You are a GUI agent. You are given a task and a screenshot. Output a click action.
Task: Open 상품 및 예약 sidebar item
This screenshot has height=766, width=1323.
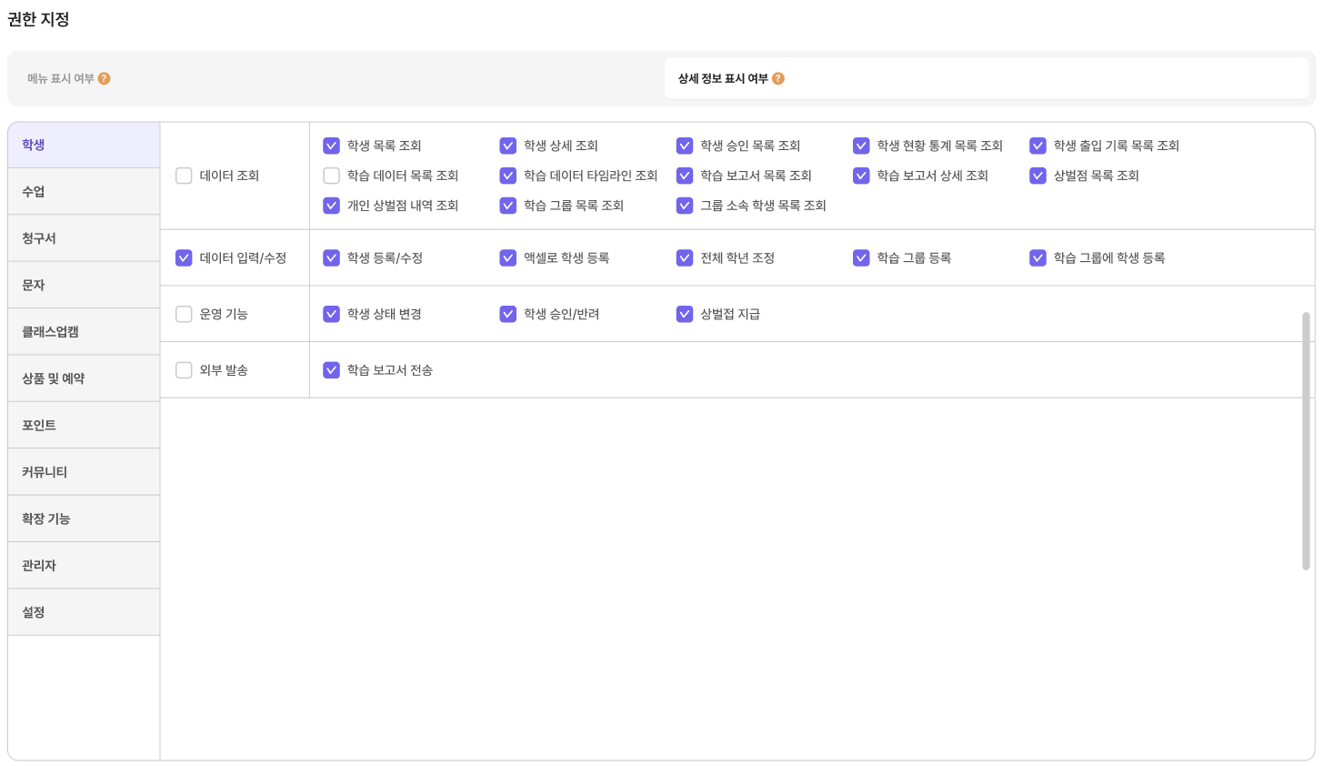[84, 378]
